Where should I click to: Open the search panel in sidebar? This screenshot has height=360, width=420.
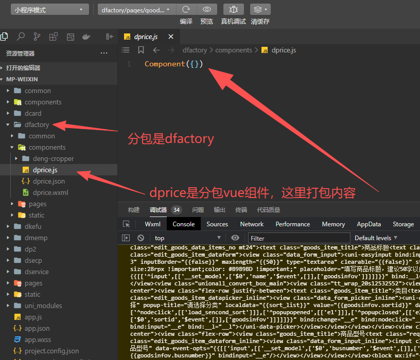(x=21, y=37)
